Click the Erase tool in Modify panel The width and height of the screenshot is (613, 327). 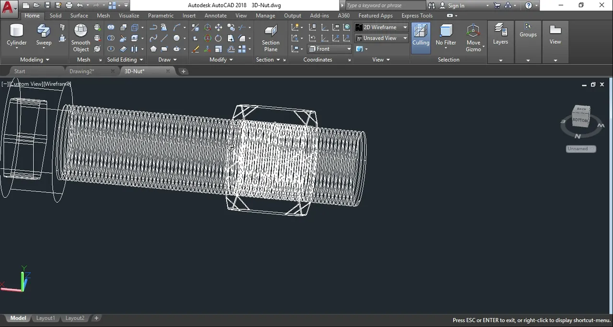coord(195,49)
